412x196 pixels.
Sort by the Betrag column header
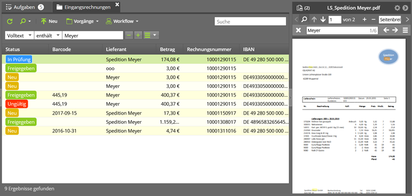tap(169, 49)
